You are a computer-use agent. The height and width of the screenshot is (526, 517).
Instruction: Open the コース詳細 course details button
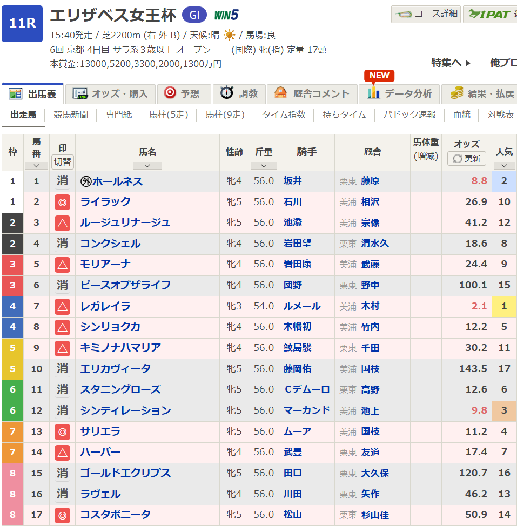(x=426, y=15)
